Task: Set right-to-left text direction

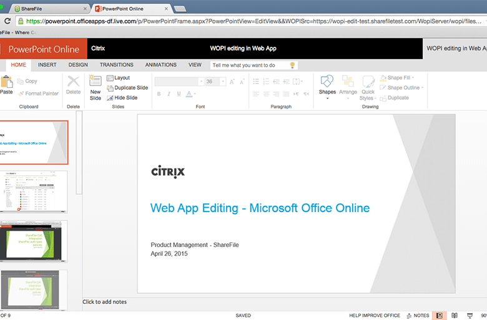Action: 307,94
